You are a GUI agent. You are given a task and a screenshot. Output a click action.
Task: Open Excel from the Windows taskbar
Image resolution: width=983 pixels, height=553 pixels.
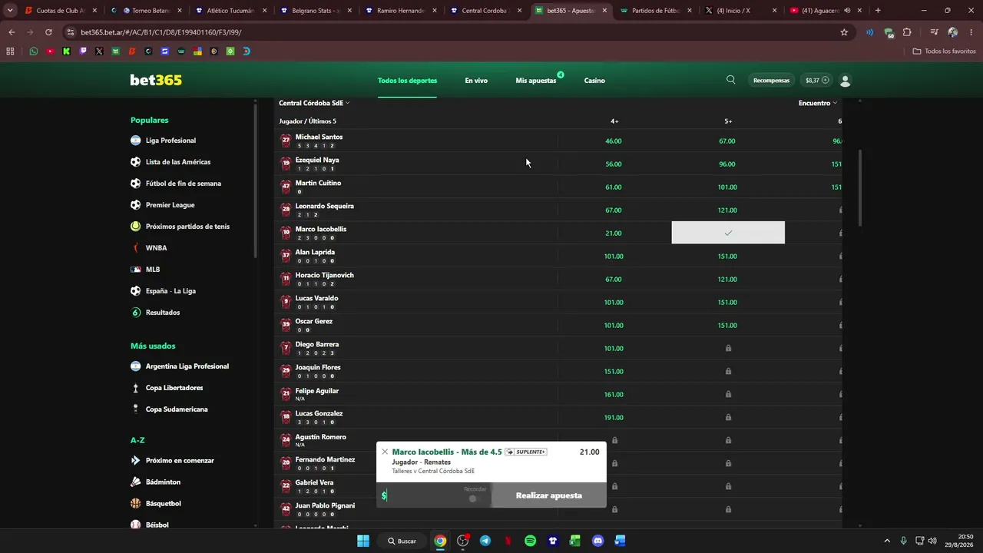pyautogui.click(x=574, y=541)
